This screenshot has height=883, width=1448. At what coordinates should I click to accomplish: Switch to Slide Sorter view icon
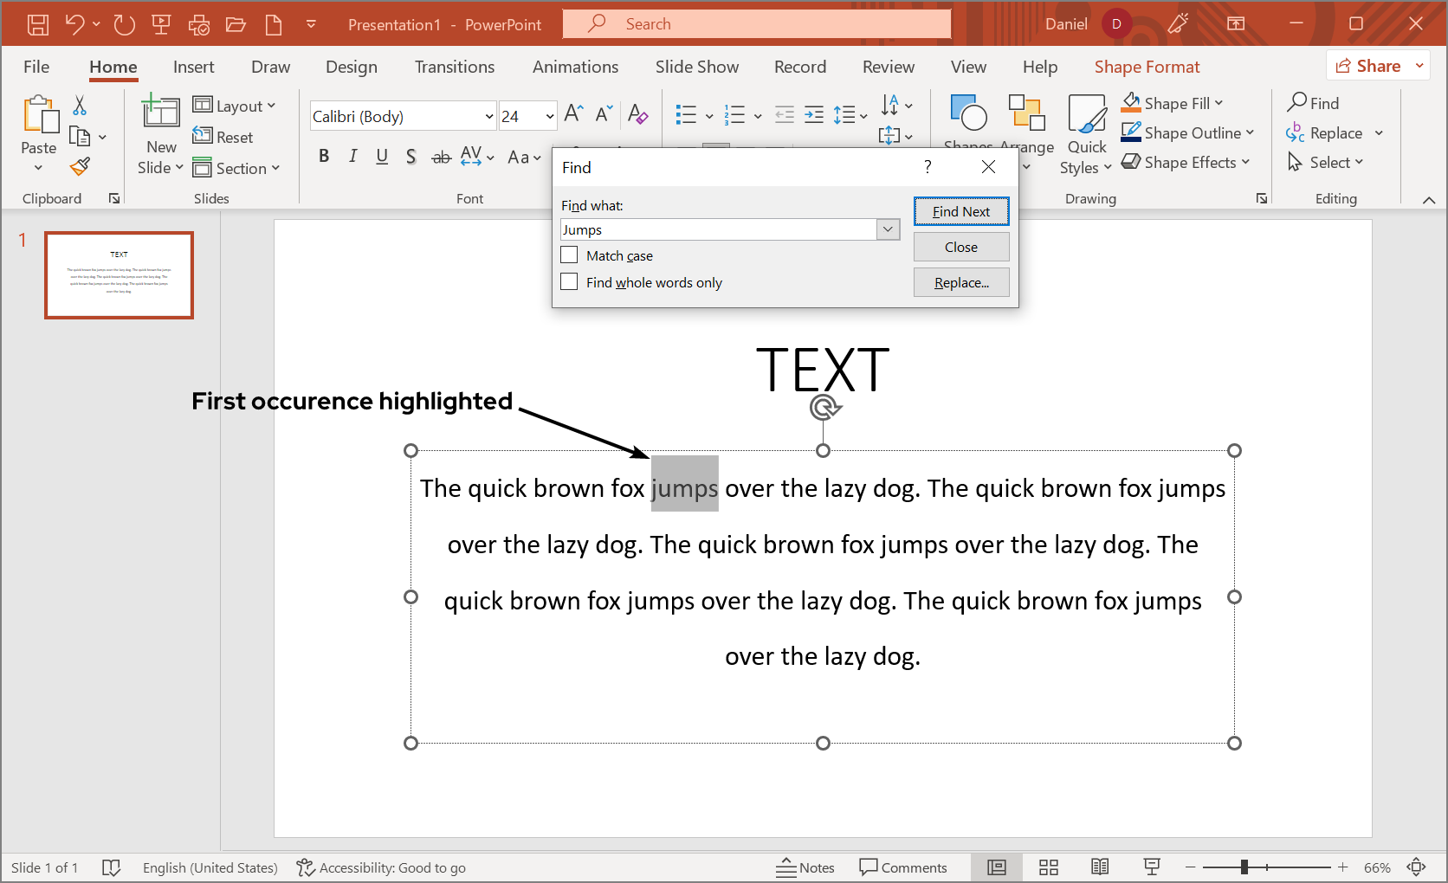[1049, 867]
